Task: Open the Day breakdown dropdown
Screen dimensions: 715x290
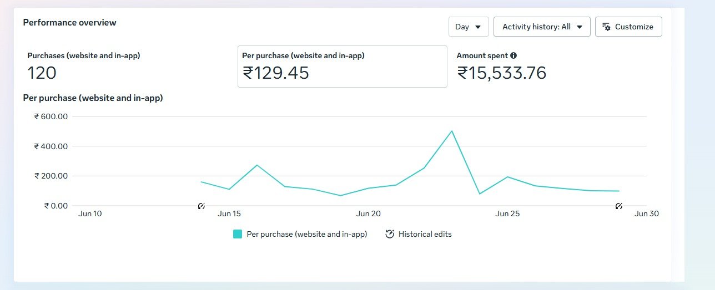Action: pyautogui.click(x=468, y=27)
